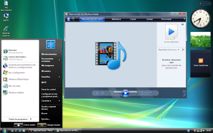
Task: Click the Stop playback button
Action: click(110, 93)
